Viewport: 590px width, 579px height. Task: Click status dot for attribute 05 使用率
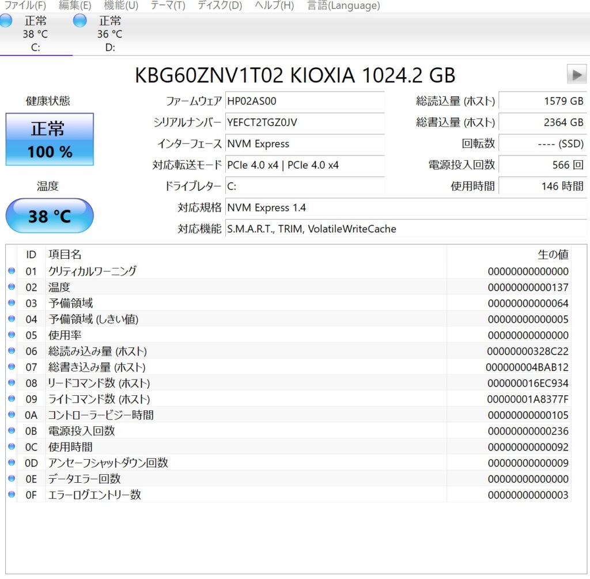(x=12, y=335)
